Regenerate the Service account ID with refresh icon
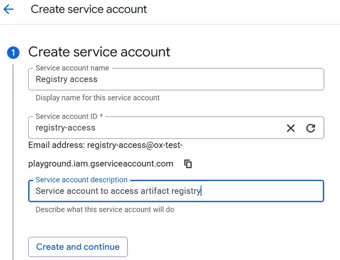340x260 pixels. 311,128
